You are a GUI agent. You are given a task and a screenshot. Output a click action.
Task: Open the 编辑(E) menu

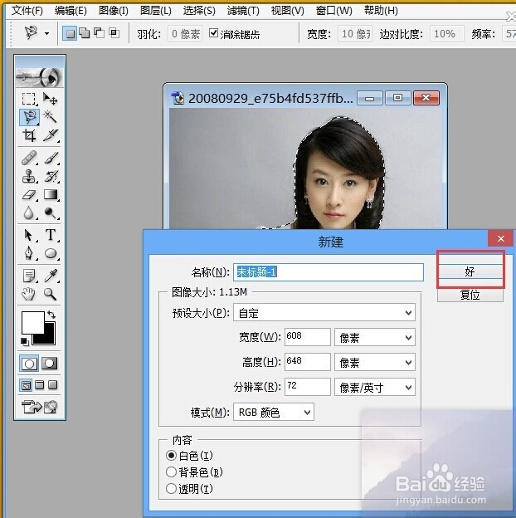click(71, 11)
